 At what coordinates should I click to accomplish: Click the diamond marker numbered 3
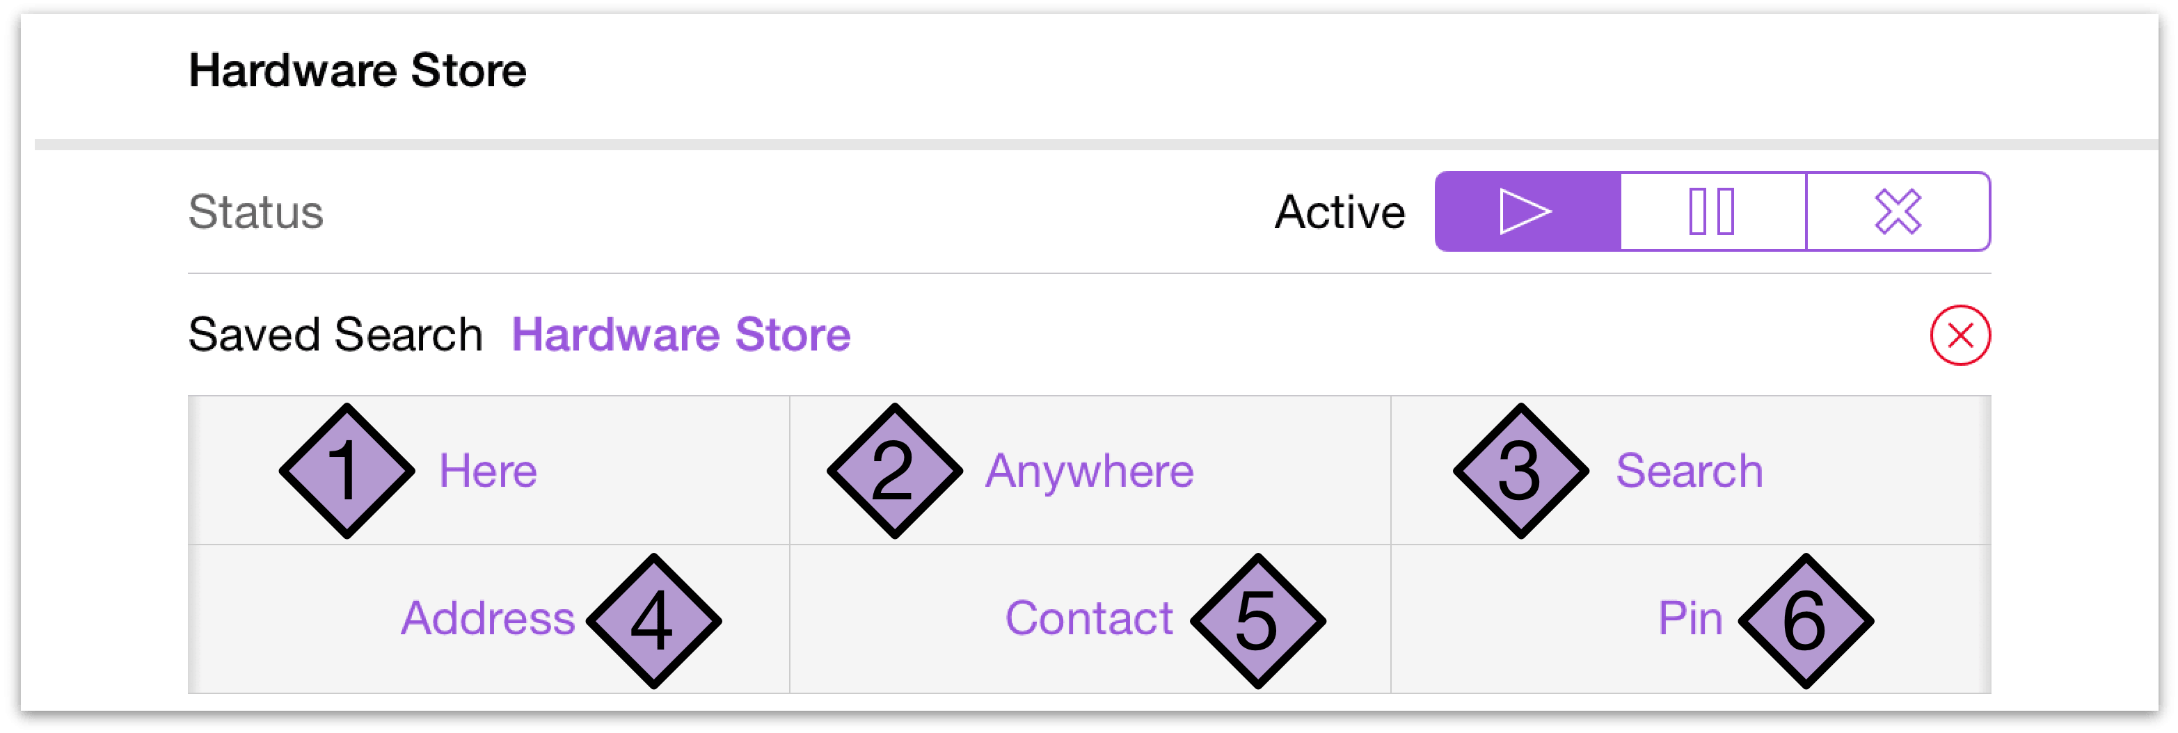pyautogui.click(x=1520, y=471)
